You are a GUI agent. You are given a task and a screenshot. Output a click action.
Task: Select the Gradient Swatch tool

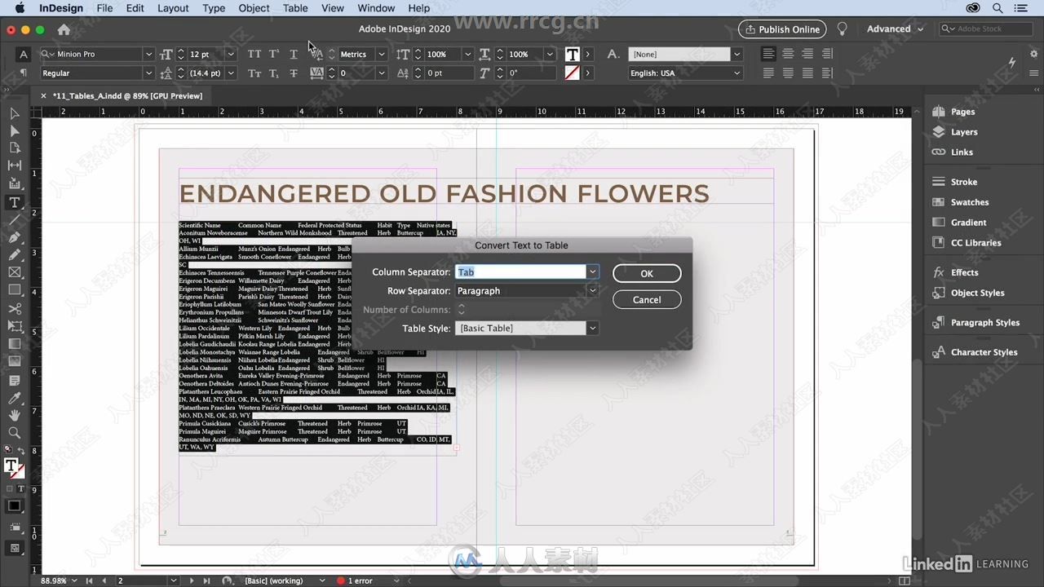15,344
